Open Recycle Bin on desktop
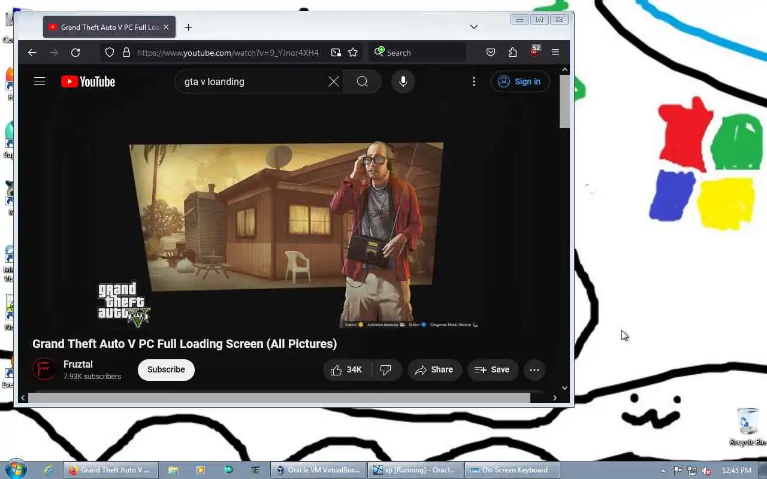 tap(748, 426)
